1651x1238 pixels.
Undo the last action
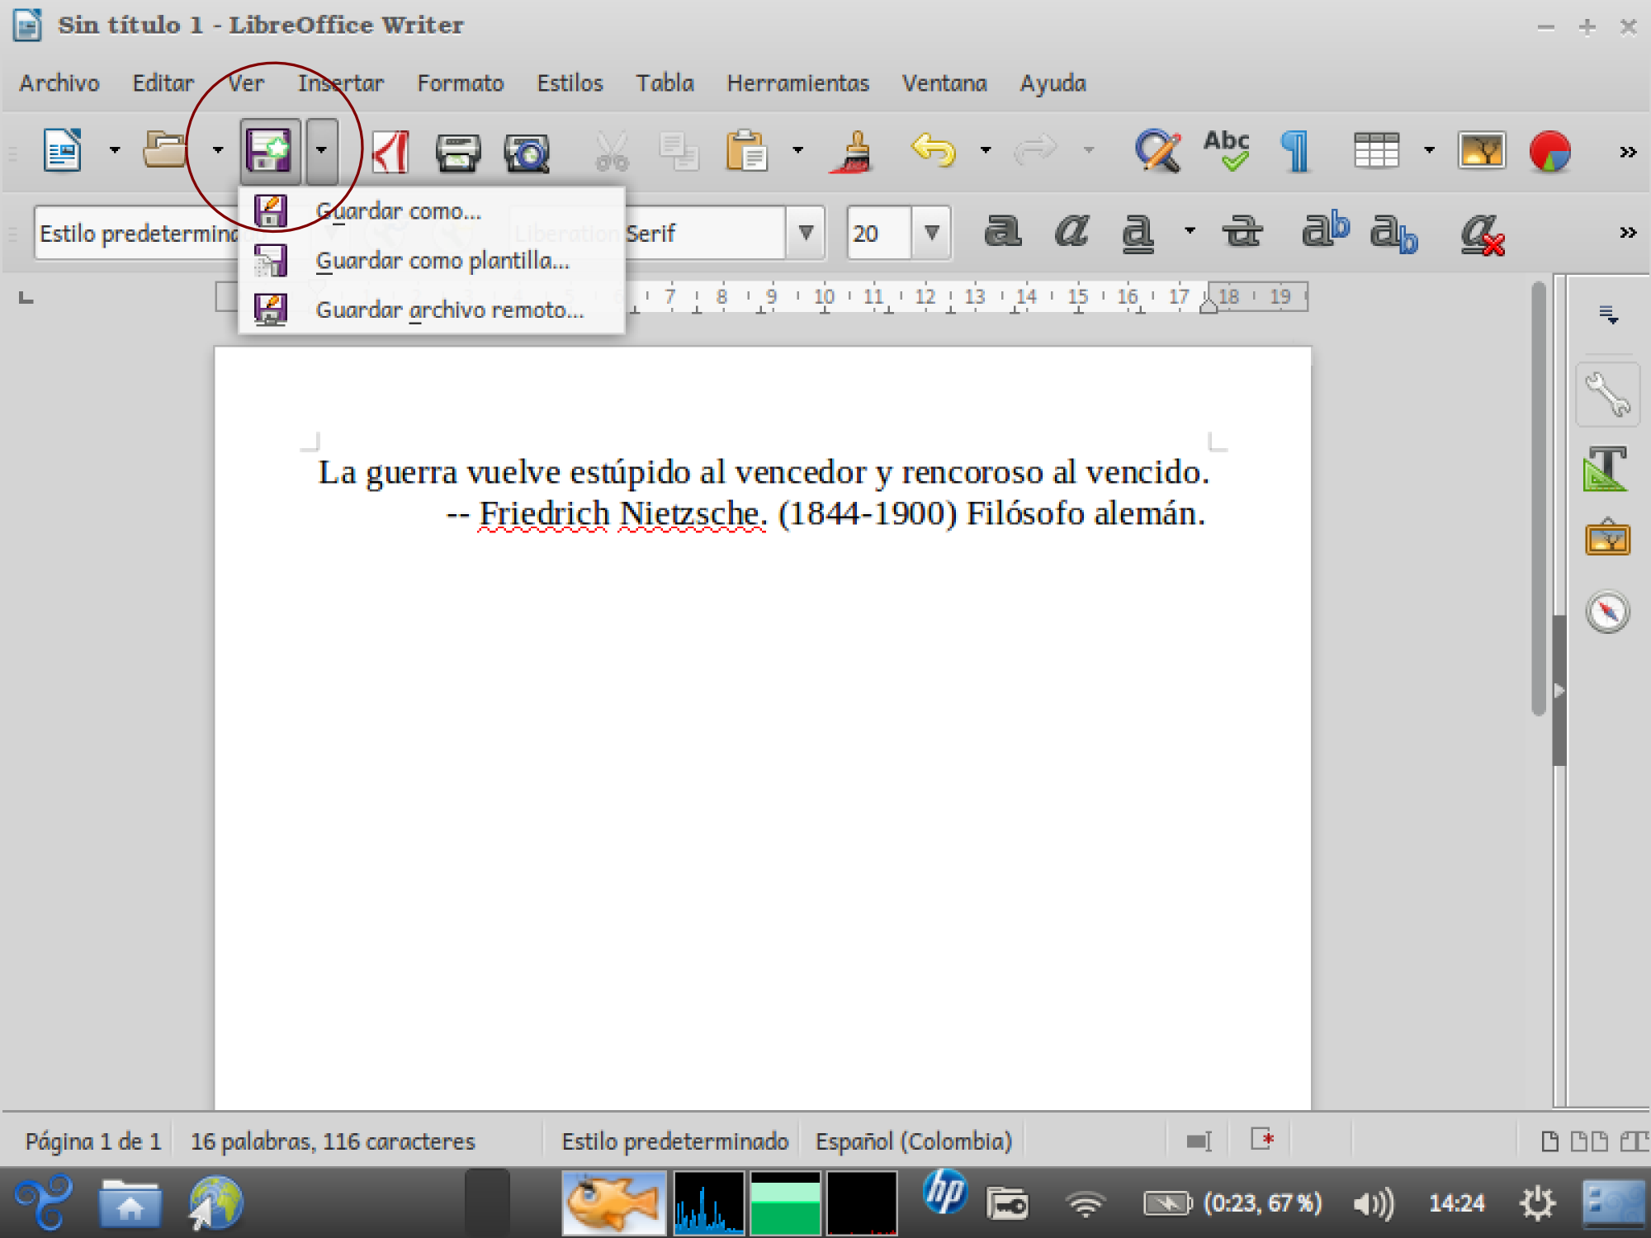pyautogui.click(x=934, y=151)
